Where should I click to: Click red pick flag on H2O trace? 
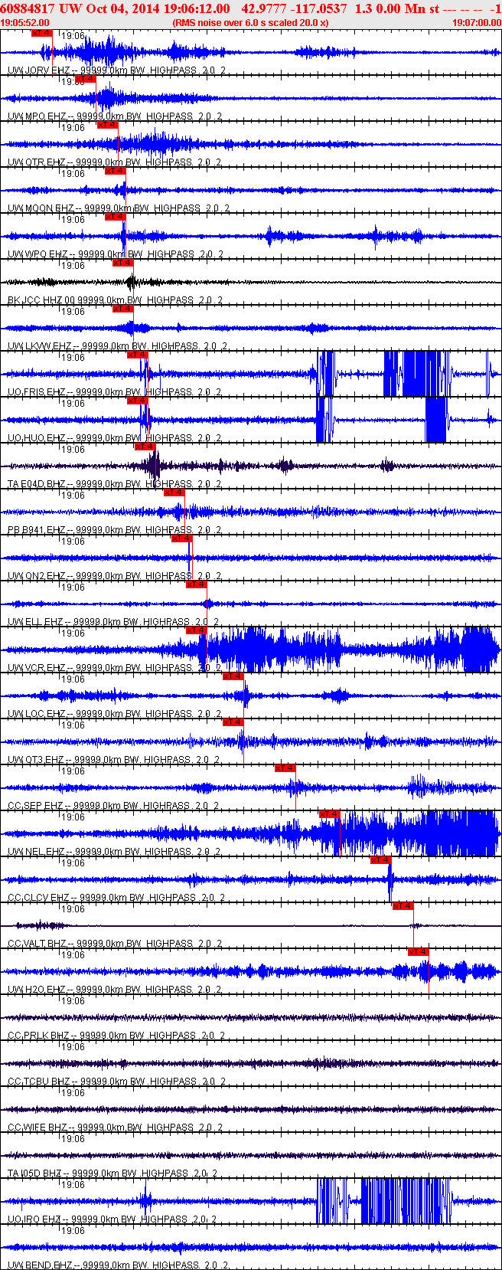point(419,952)
